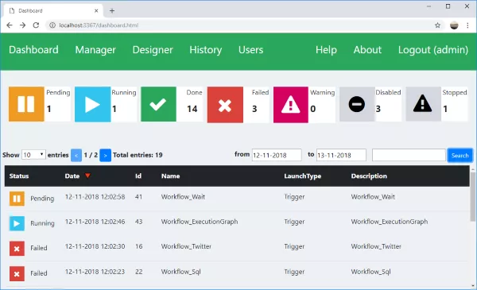Open the History page

[206, 49]
